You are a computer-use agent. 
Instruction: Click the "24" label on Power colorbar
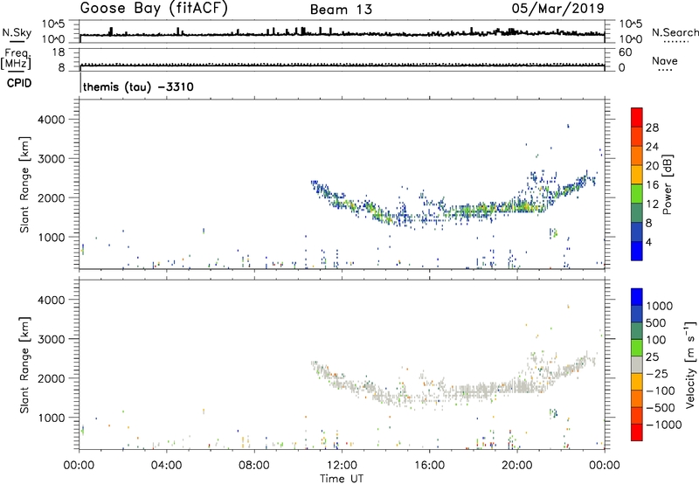coord(652,147)
